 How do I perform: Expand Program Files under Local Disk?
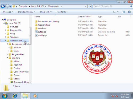click(x=6, y=30)
